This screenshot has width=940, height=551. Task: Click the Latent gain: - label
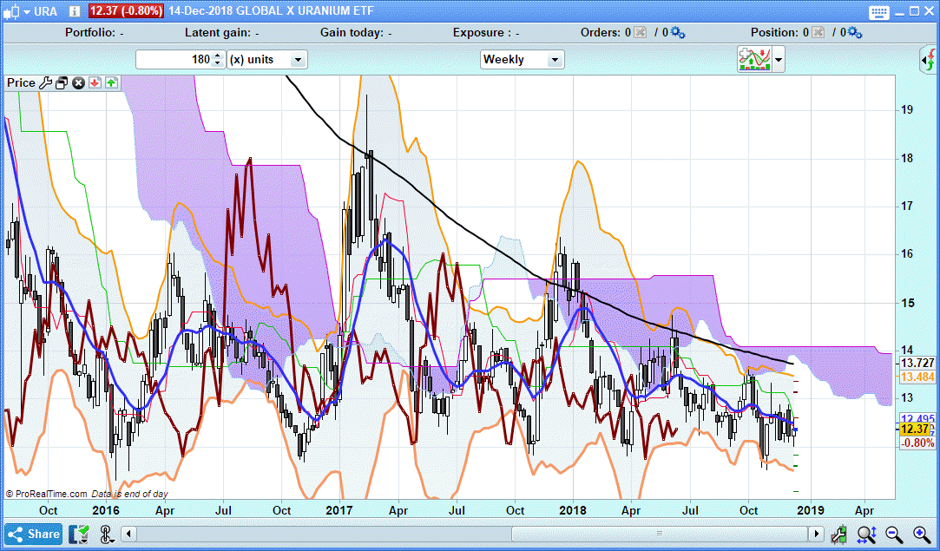(222, 32)
